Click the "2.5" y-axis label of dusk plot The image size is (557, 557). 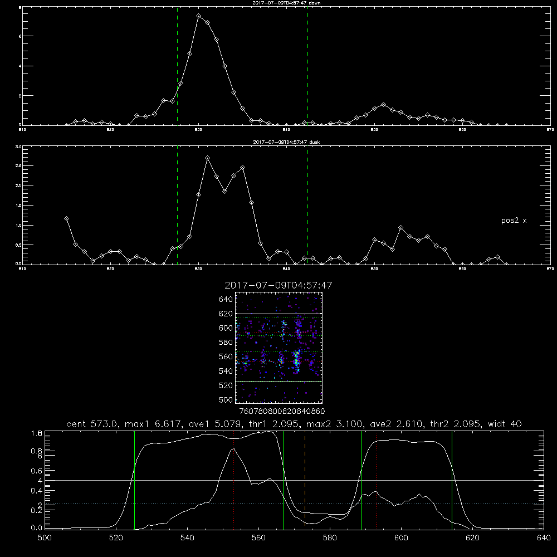[18, 166]
